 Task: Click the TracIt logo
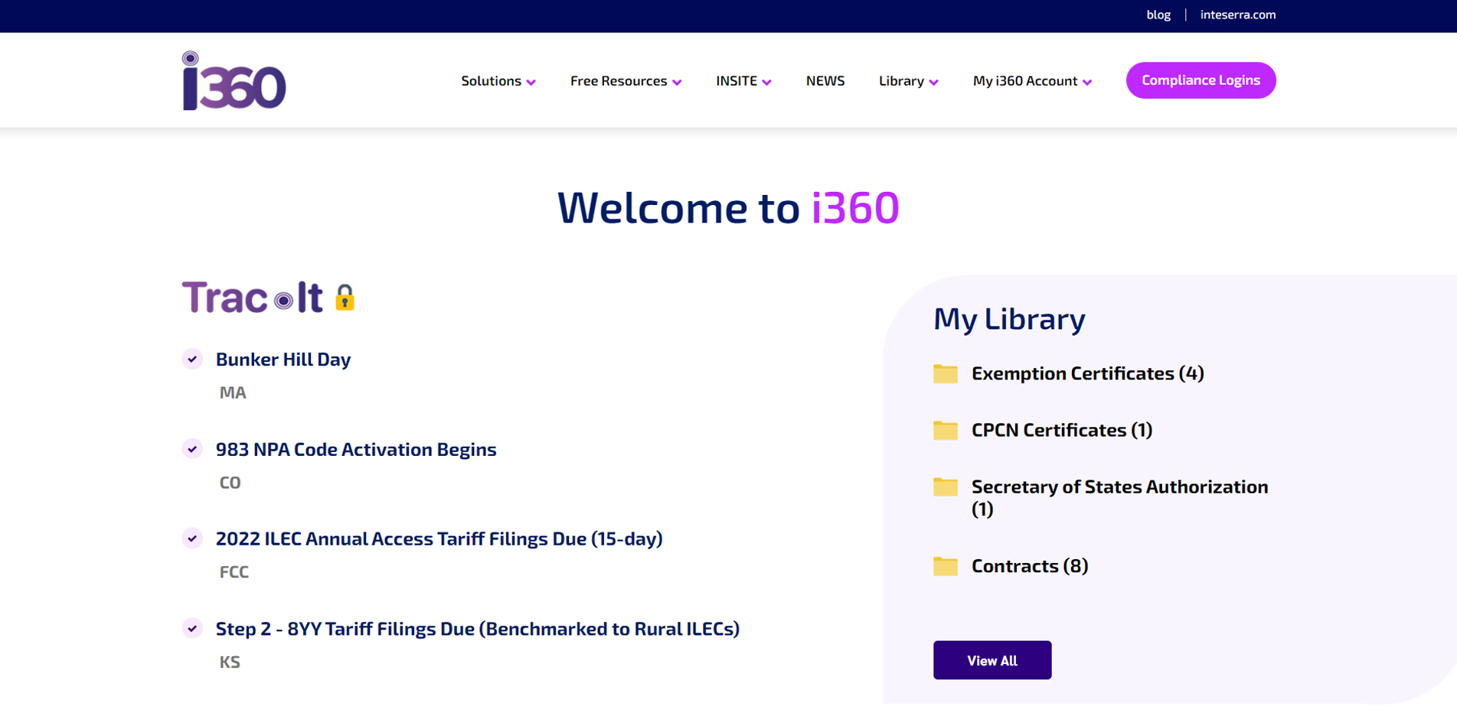pyautogui.click(x=253, y=298)
